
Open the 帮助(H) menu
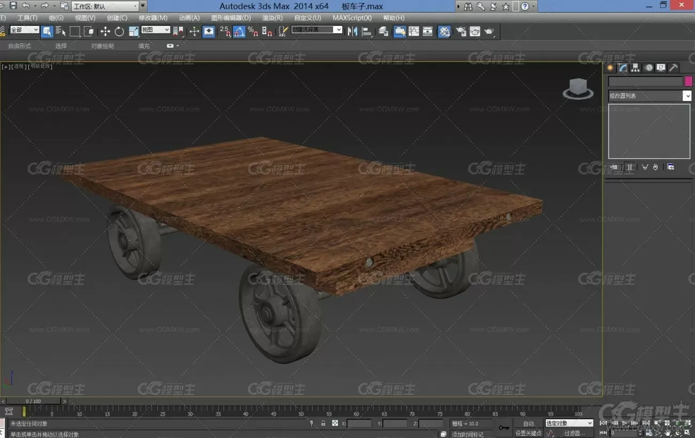click(x=394, y=18)
